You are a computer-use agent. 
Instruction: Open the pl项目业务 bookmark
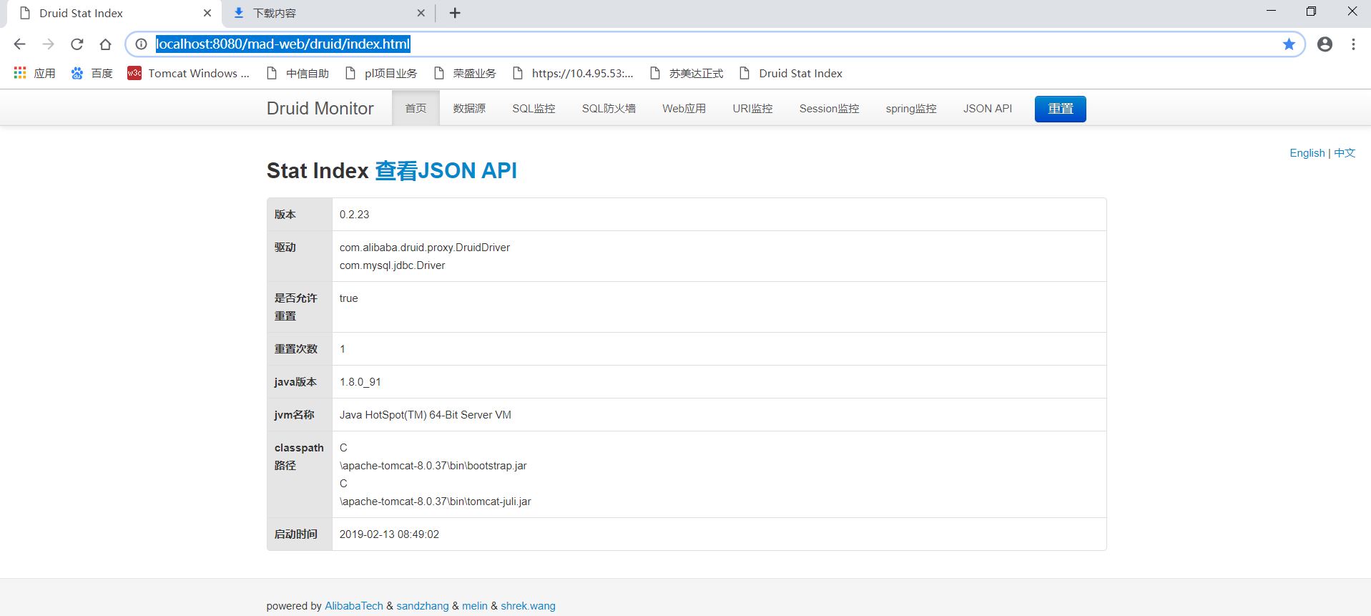[381, 73]
